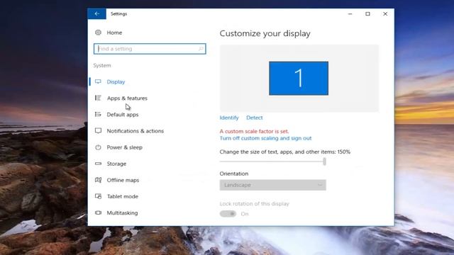Open Notifications & actions settings
The width and height of the screenshot is (454, 255).
point(135,131)
